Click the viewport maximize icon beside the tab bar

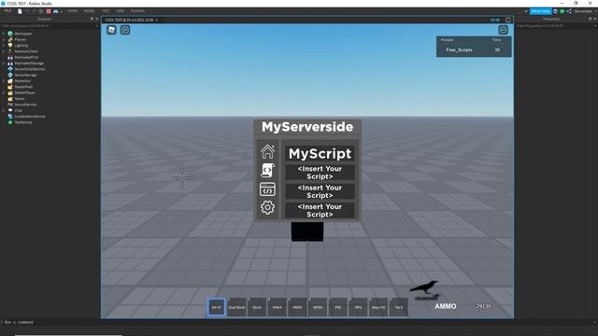pyautogui.click(x=508, y=20)
